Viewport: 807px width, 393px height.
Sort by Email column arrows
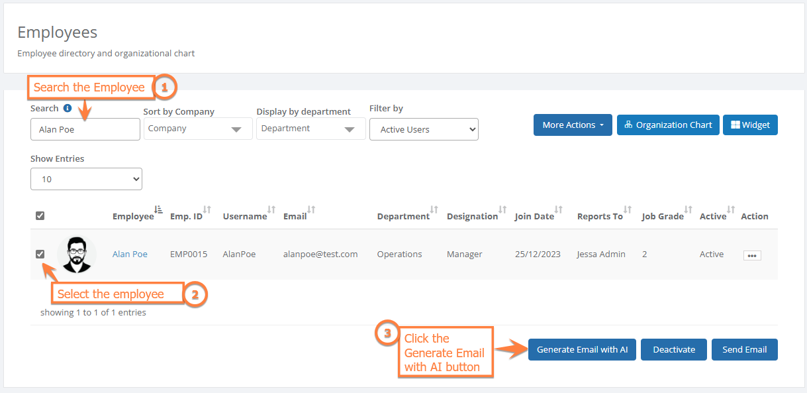click(311, 209)
